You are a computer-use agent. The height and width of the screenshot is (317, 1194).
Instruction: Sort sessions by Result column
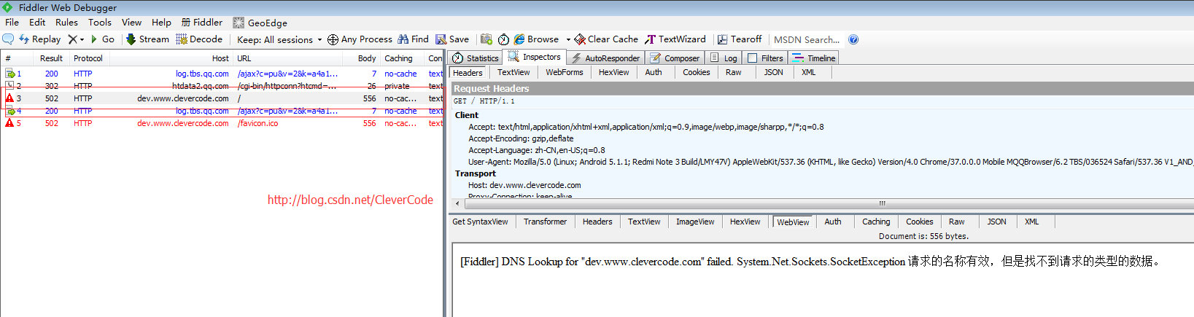coord(51,58)
